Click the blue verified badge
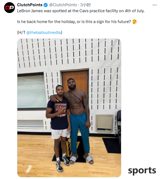The width and height of the screenshot is (160, 179). tap(46, 5)
